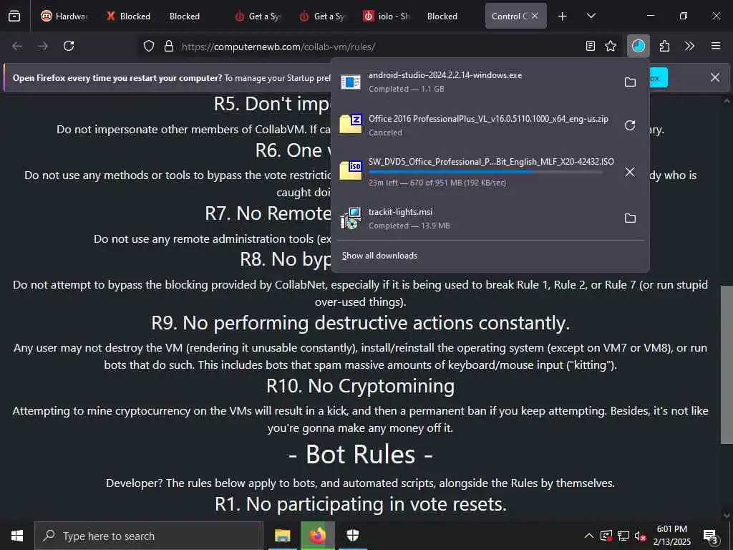
Task: Click Show all downloads link
Action: click(379, 256)
